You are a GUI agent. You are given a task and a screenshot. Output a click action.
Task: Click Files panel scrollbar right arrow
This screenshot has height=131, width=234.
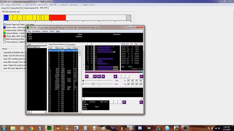click(45, 112)
